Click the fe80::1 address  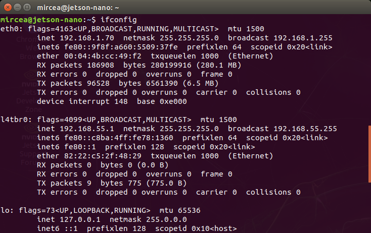[80, 147]
